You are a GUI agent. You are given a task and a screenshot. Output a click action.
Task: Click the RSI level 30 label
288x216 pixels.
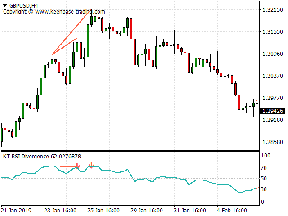[x=264, y=189]
